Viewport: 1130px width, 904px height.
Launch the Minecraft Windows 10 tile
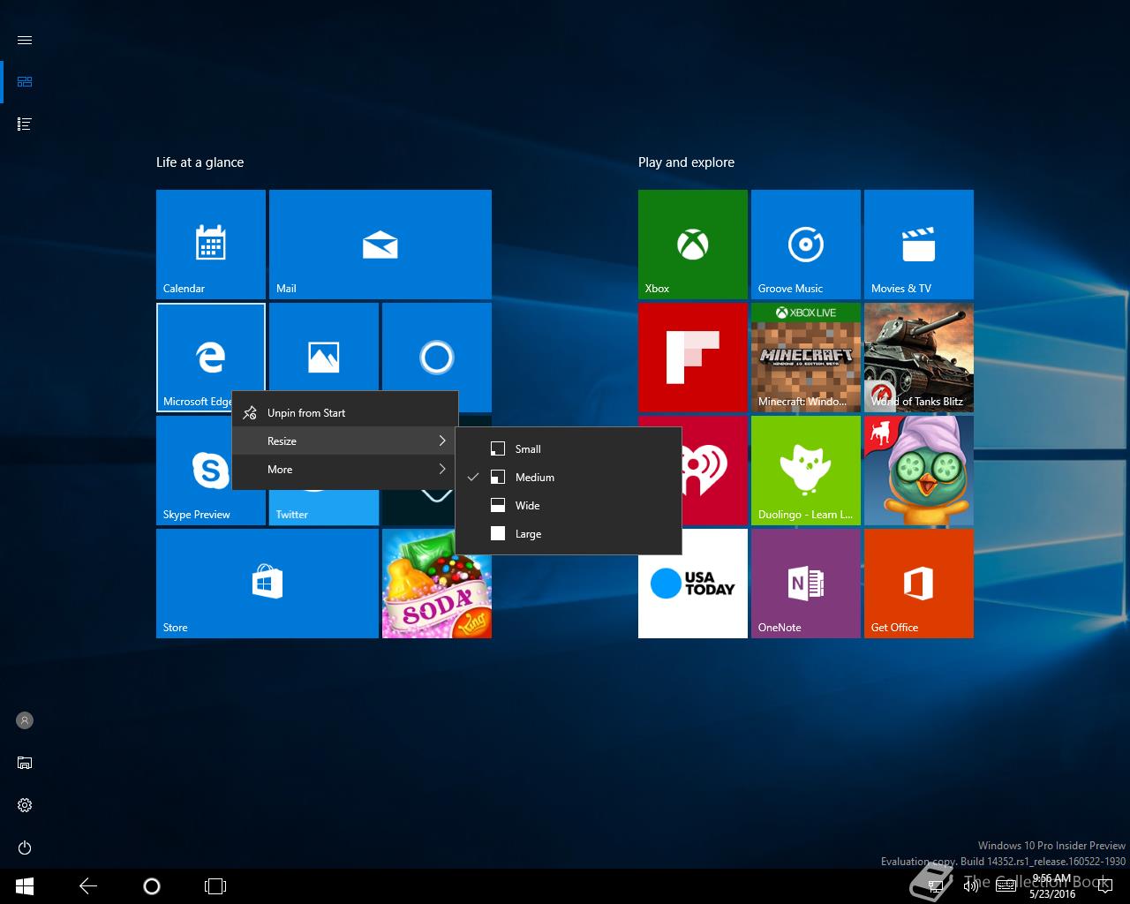806,358
